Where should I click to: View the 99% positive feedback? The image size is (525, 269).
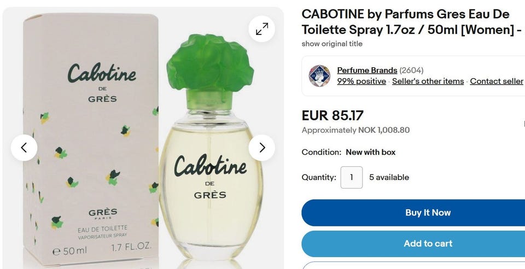tap(361, 81)
